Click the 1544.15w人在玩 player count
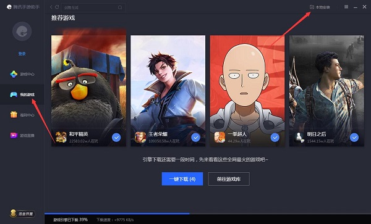The image size is (371, 224). [320, 141]
